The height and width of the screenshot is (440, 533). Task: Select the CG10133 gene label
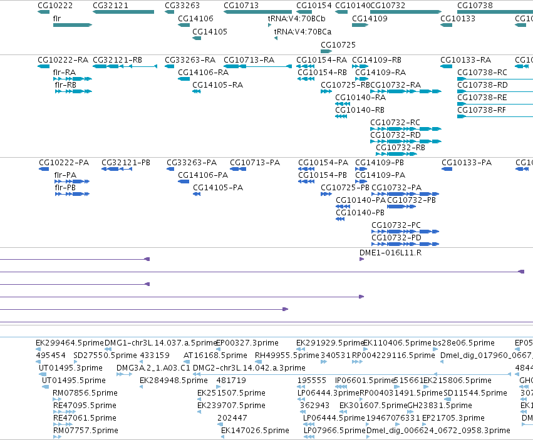pos(458,18)
